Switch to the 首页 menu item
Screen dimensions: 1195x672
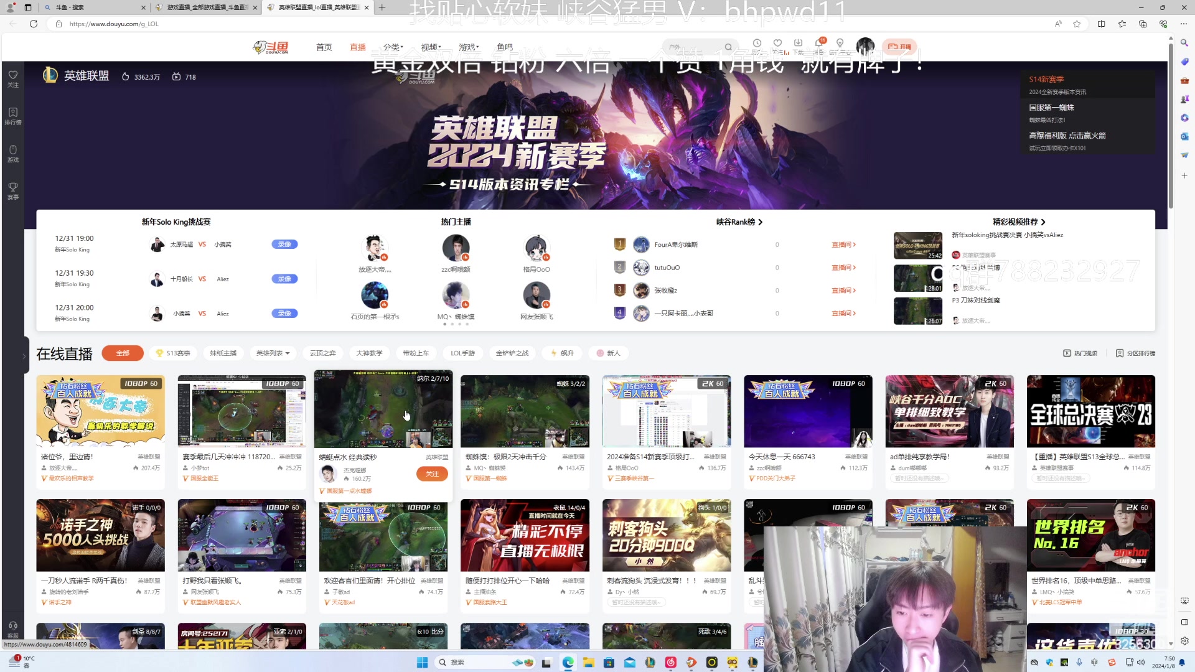click(324, 47)
